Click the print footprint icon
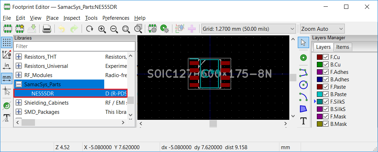 [x=47, y=29]
